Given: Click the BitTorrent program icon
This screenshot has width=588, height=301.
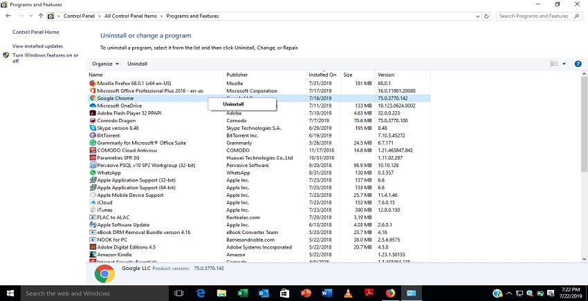Looking at the screenshot, I should 93,135.
